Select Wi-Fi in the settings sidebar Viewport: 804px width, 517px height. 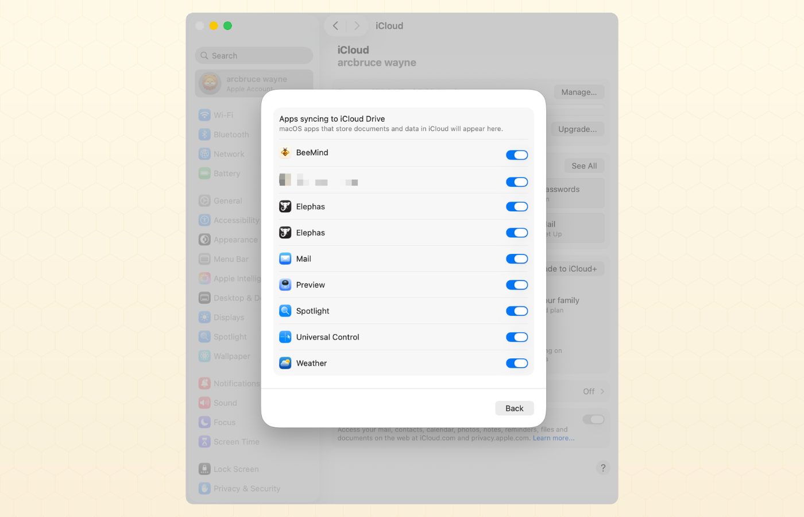point(254,115)
